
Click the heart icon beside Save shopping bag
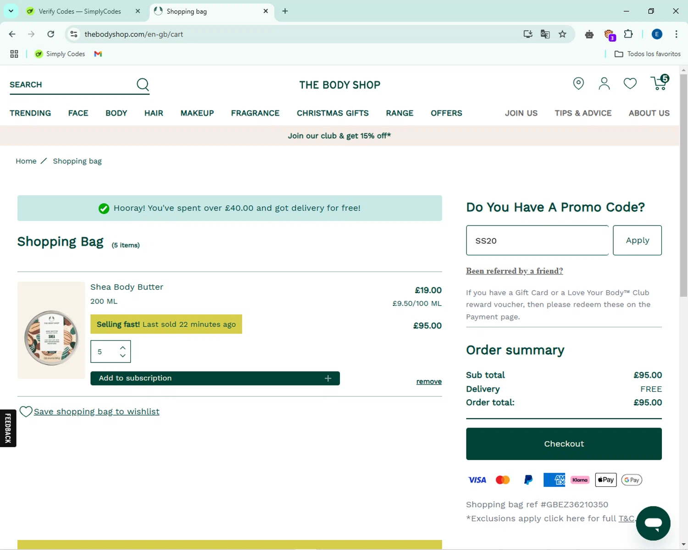point(26,412)
